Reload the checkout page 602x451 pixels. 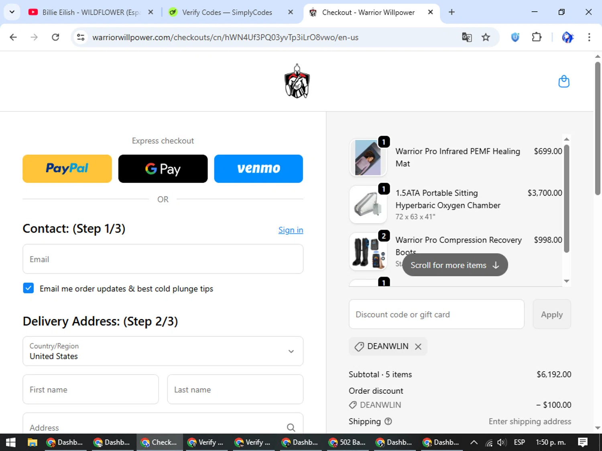55,37
